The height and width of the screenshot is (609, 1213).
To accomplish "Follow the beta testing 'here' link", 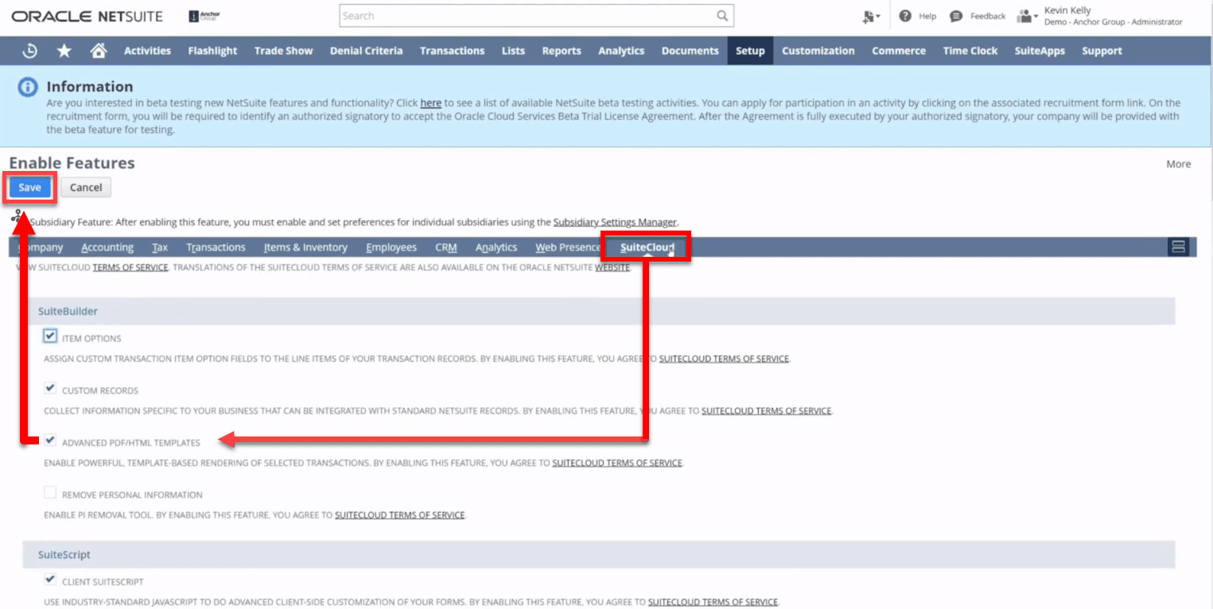I will point(430,103).
